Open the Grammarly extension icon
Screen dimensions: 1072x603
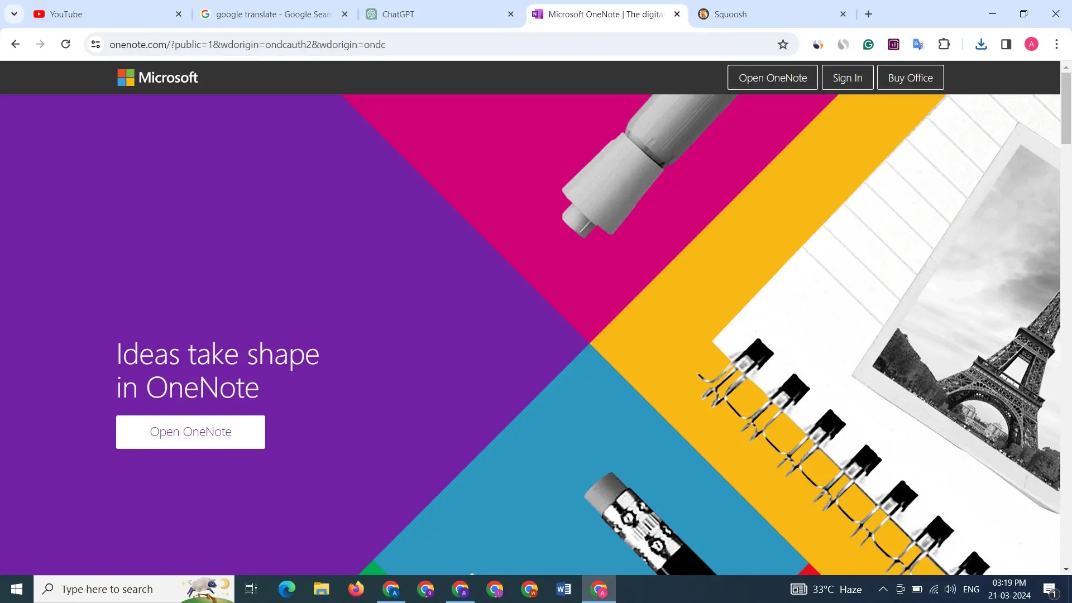pos(868,44)
